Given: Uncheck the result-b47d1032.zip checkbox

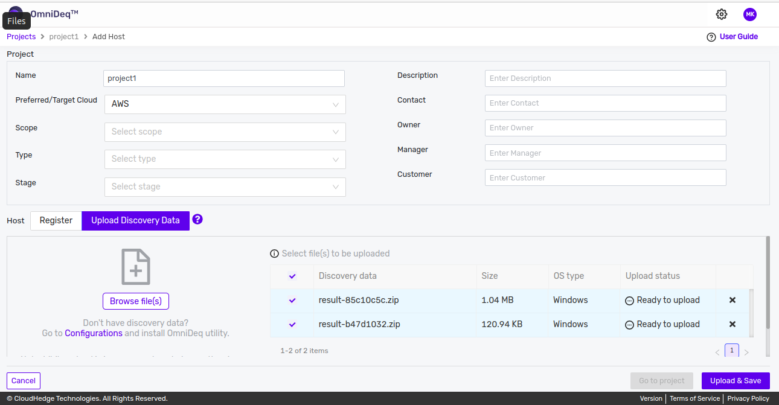Looking at the screenshot, I should pos(293,324).
